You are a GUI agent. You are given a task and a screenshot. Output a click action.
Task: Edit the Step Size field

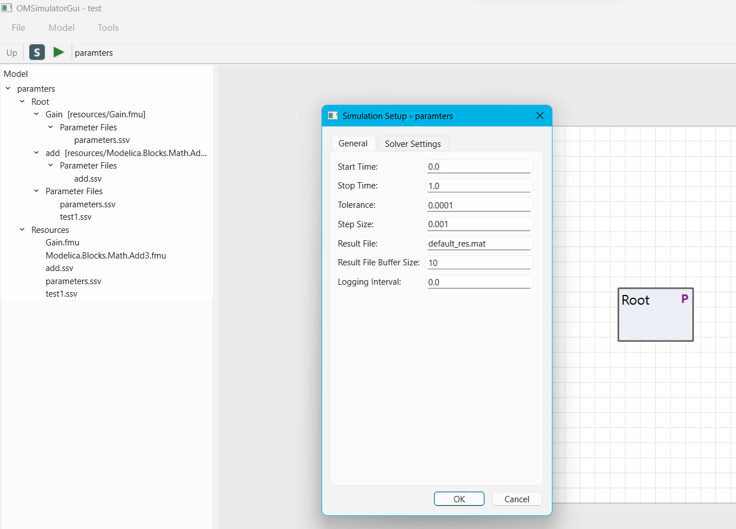[x=479, y=224]
